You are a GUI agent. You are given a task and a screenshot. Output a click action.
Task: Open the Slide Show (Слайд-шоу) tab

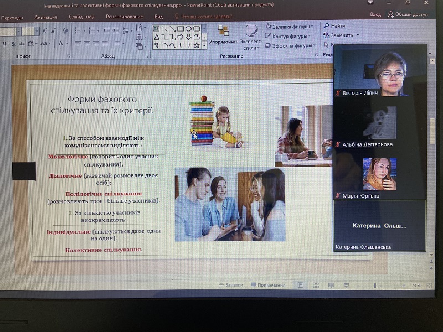81,17
